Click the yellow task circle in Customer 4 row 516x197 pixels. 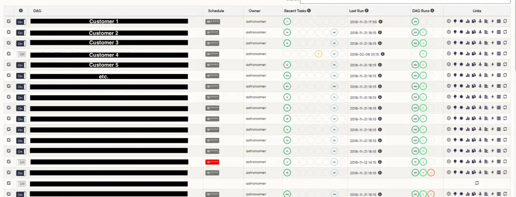pyautogui.click(x=319, y=54)
